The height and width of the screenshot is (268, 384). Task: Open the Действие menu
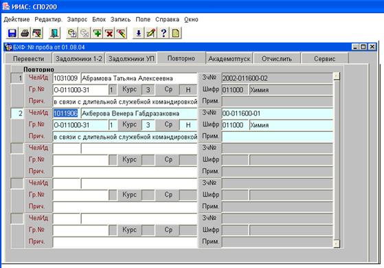point(16,19)
